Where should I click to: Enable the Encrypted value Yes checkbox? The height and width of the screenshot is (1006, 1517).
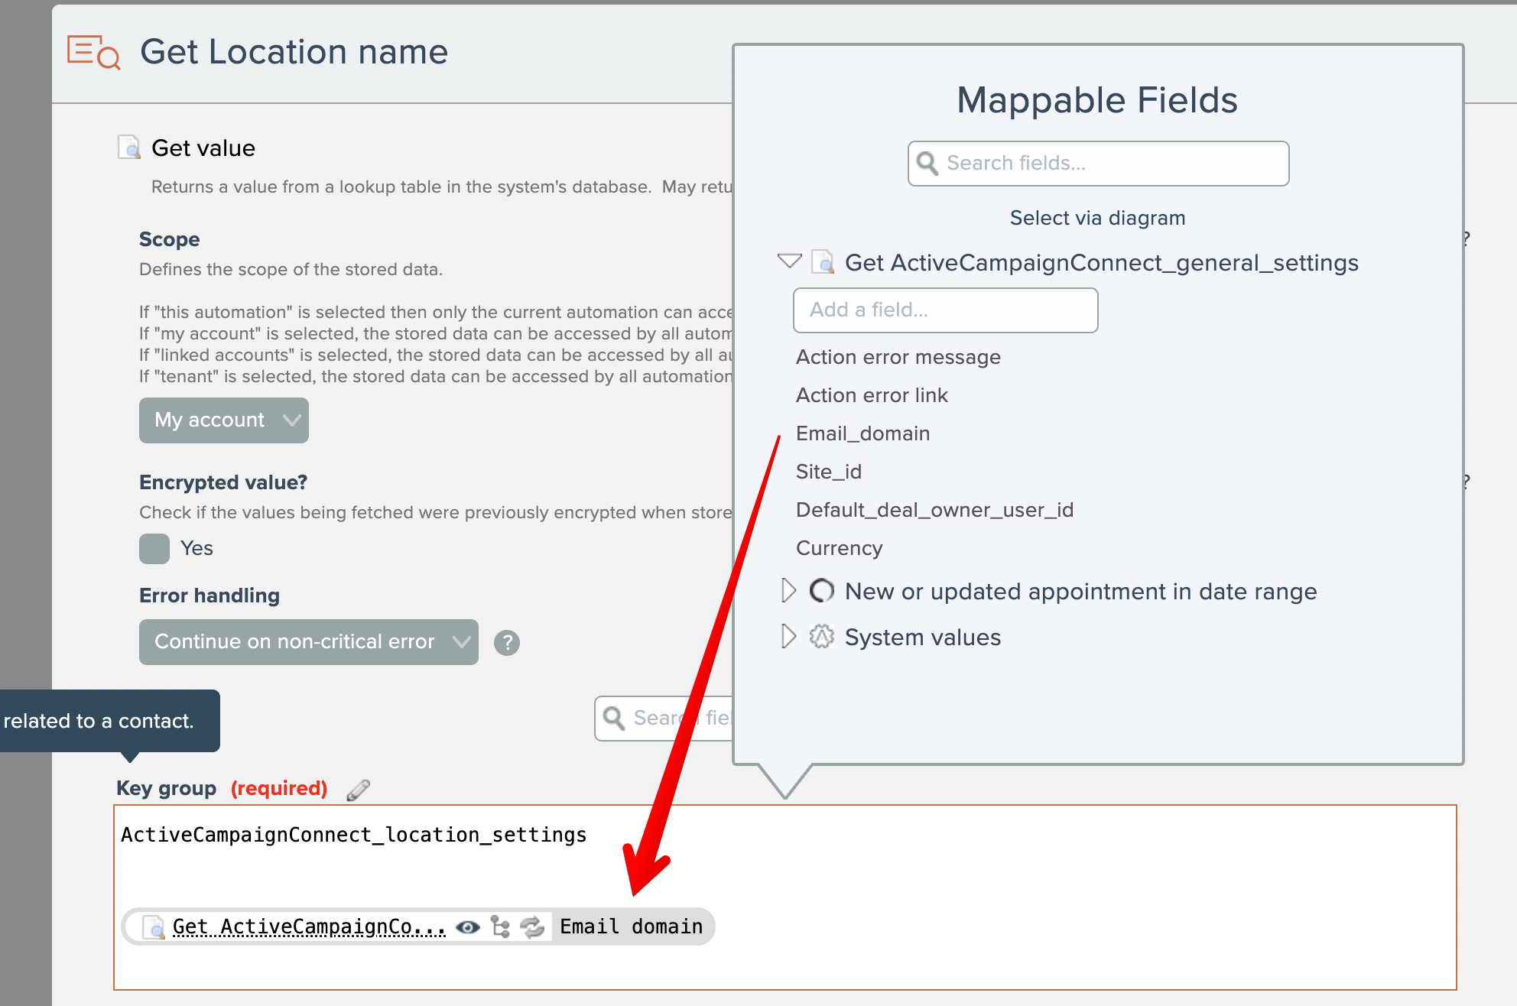tap(154, 549)
